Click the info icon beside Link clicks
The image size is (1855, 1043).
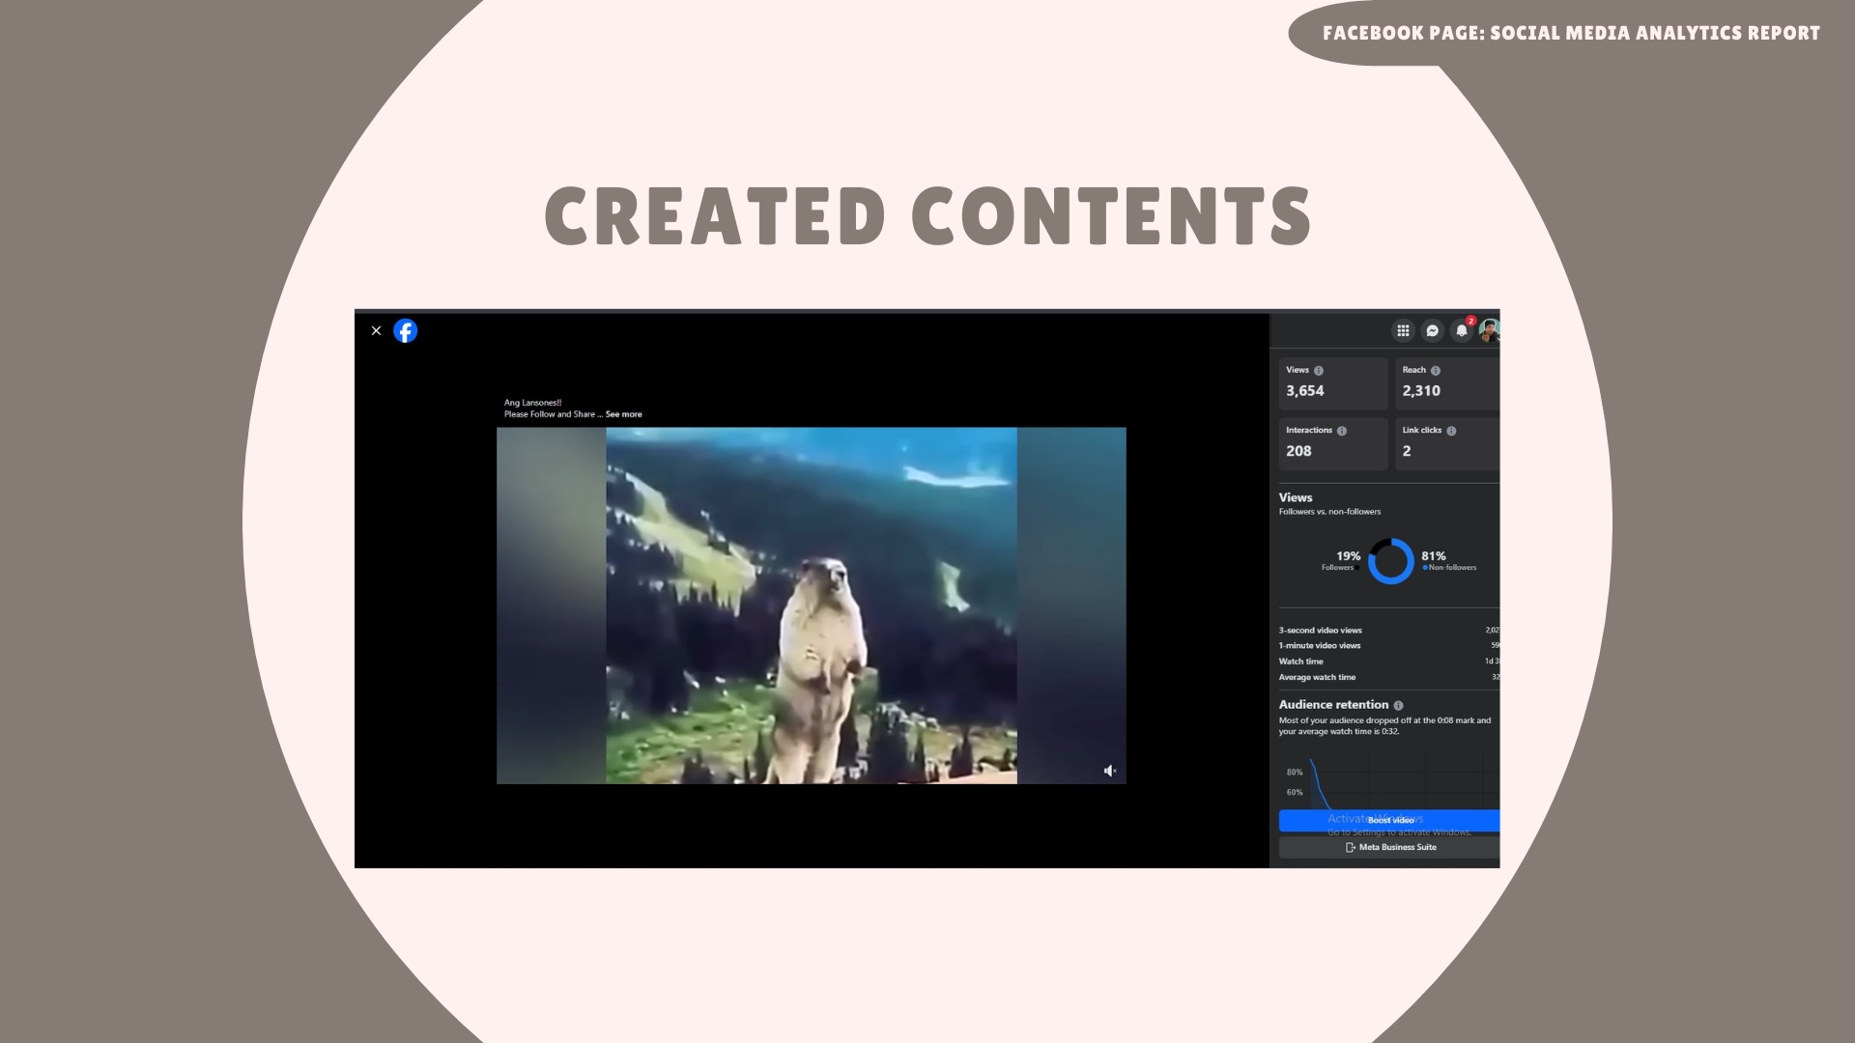[1451, 431]
